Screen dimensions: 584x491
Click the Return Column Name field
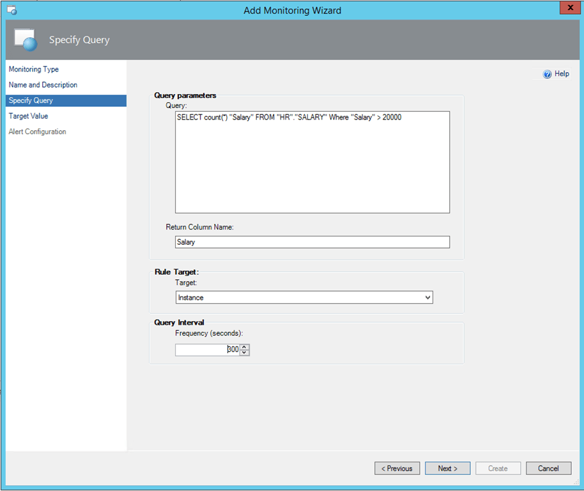312,242
